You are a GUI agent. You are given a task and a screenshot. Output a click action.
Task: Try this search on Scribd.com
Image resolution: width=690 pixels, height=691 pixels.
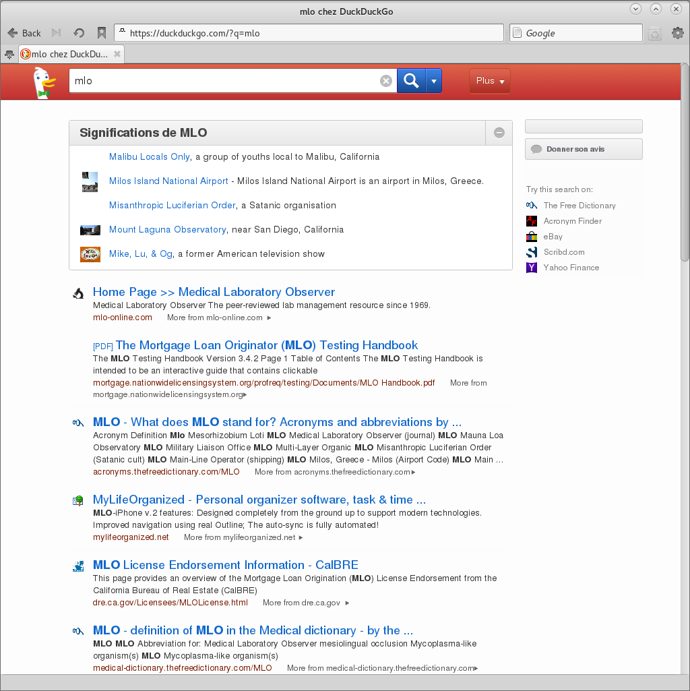[564, 252]
